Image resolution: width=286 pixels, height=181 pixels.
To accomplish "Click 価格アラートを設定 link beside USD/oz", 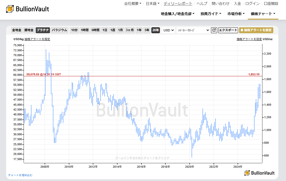I will (249, 39).
